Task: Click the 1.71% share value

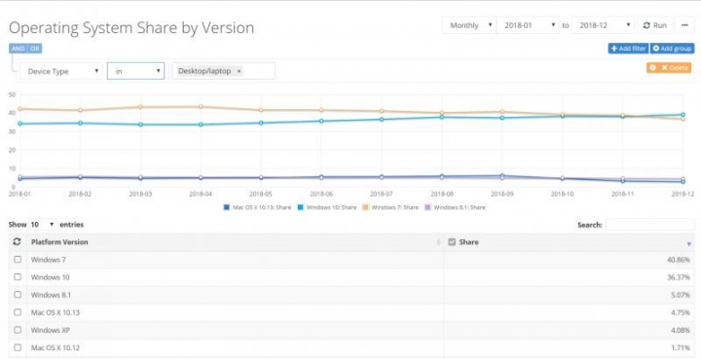Action: pyautogui.click(x=682, y=347)
